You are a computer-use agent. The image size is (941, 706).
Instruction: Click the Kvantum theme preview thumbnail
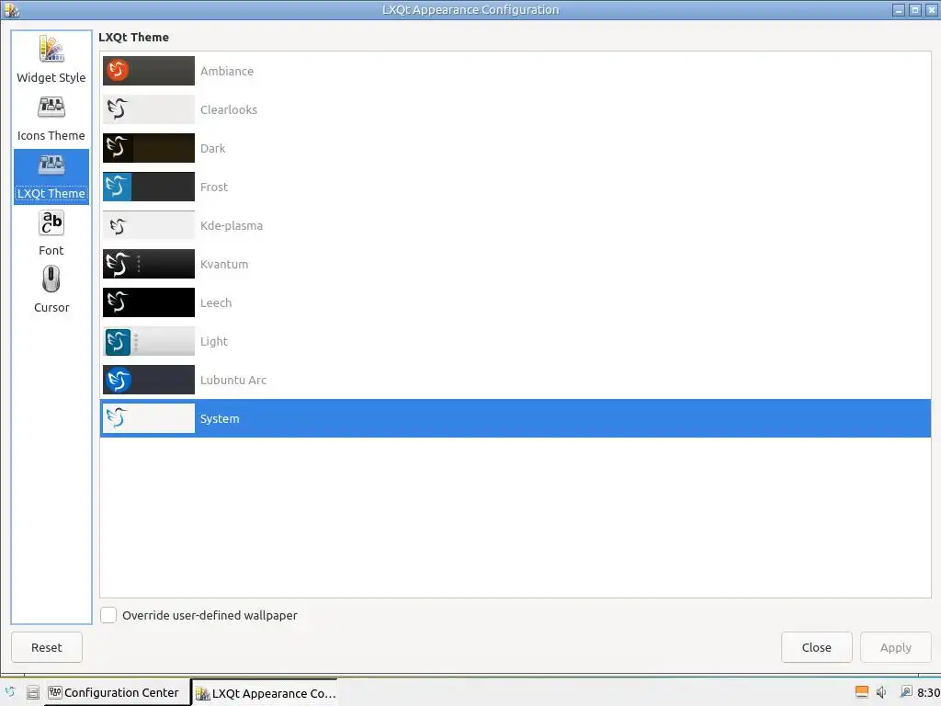point(149,264)
